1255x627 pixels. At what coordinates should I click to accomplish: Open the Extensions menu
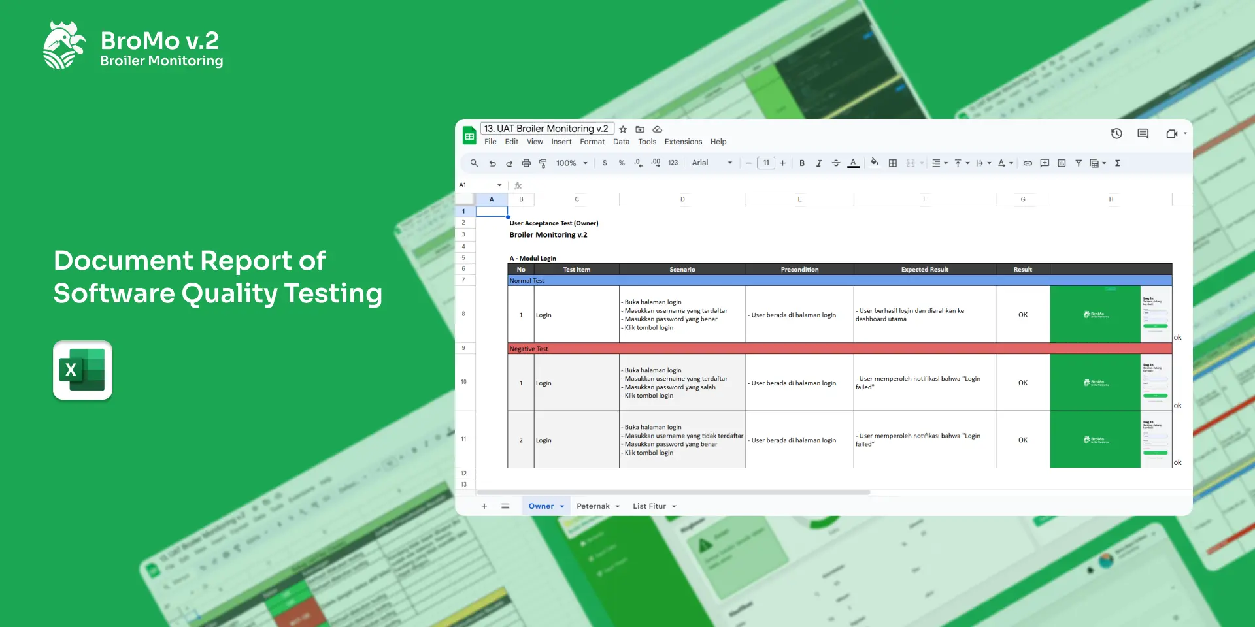683,142
